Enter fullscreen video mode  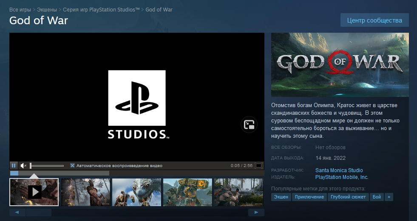tap(258, 165)
